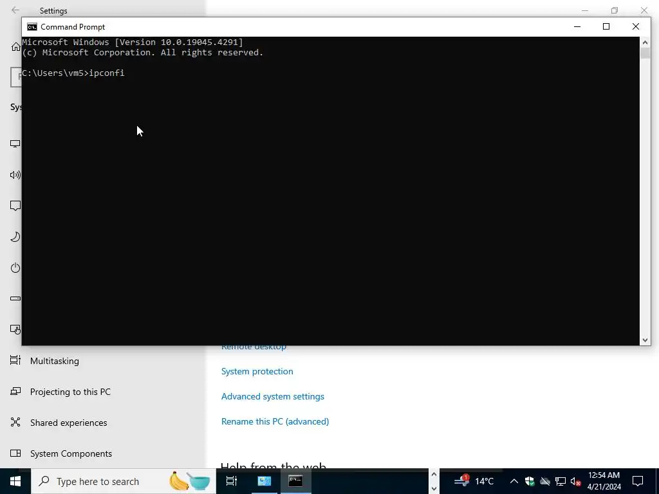The height and width of the screenshot is (494, 659).
Task: Open the Settings Home icon
Action: click(16, 46)
